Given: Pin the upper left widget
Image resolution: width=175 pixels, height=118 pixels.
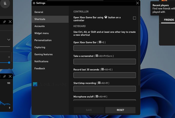Looking at the screenshot, I should tap(4, 22).
